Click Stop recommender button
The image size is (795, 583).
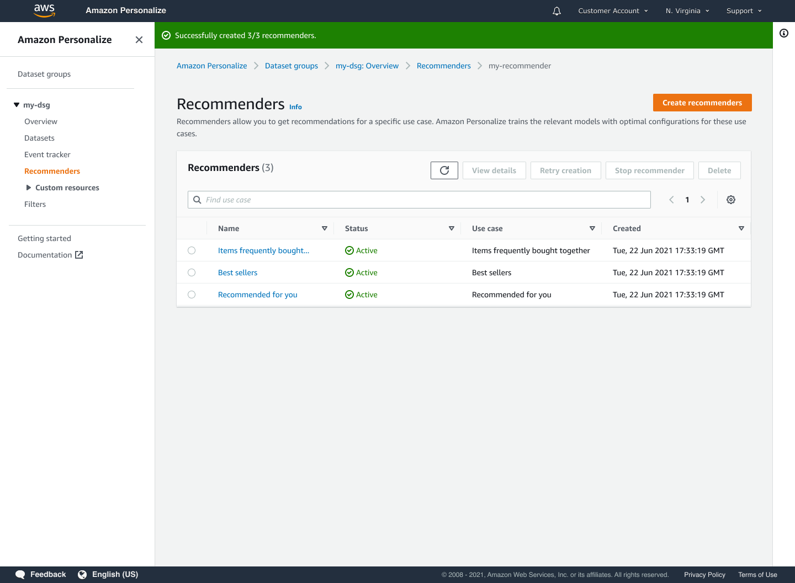(650, 170)
